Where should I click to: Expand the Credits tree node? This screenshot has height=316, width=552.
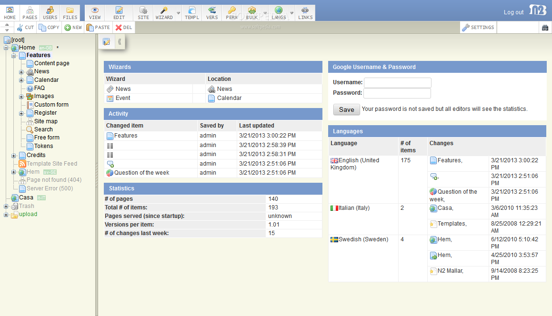(14, 156)
